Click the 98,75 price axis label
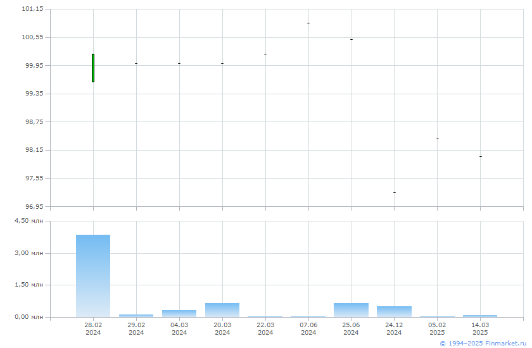 coord(34,121)
